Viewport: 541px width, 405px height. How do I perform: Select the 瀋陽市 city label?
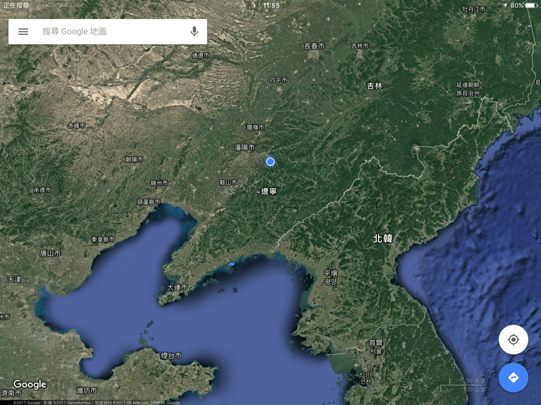click(245, 148)
